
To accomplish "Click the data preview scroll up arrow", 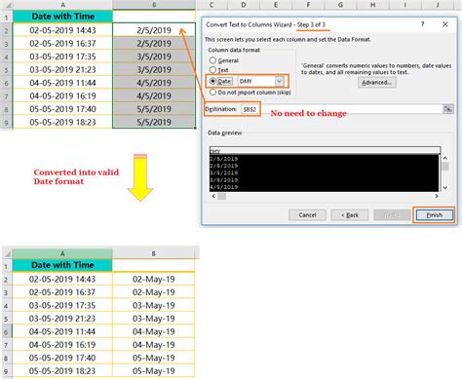I will pos(445,158).
